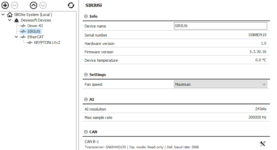Click the CAN B-1 label

coord(92,142)
